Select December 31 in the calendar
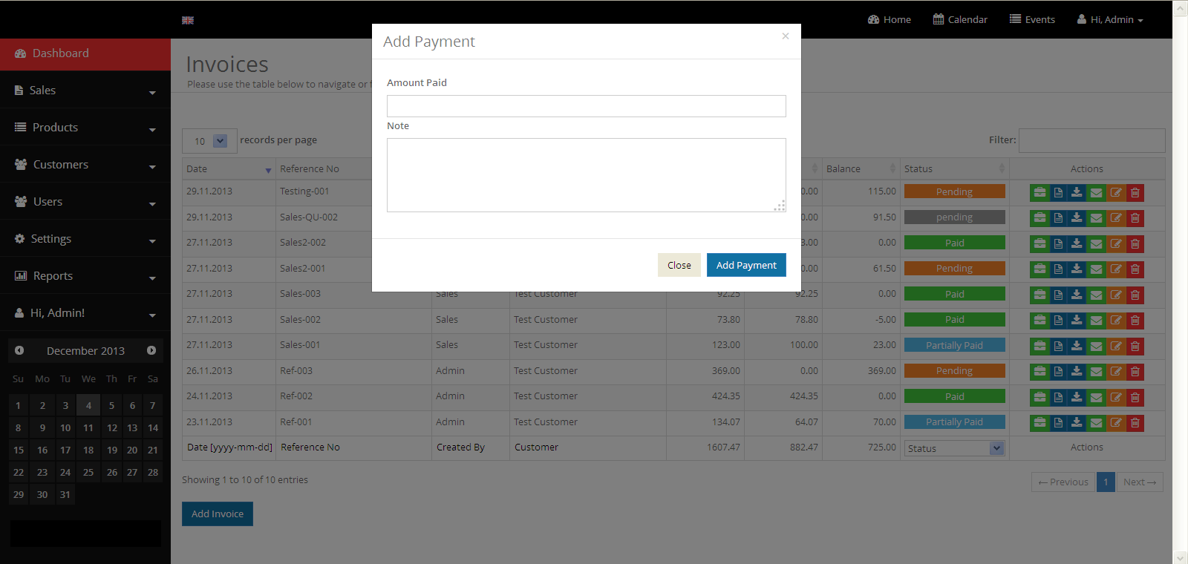 pyautogui.click(x=65, y=494)
